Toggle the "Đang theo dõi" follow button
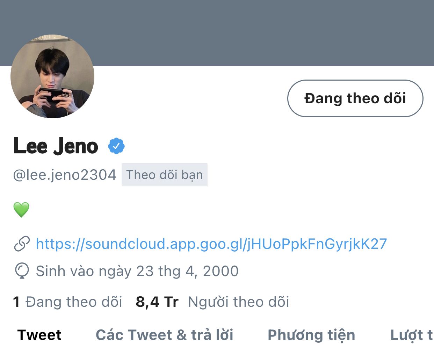 pyautogui.click(x=355, y=98)
